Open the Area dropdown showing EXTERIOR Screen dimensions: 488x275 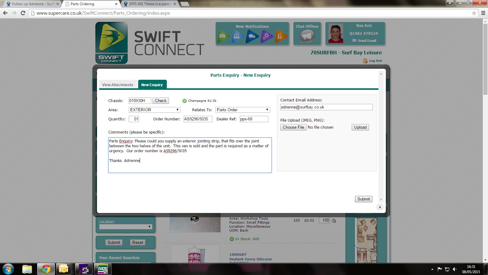point(155,110)
